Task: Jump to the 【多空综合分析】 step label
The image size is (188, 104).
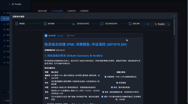Action: pos(83,24)
